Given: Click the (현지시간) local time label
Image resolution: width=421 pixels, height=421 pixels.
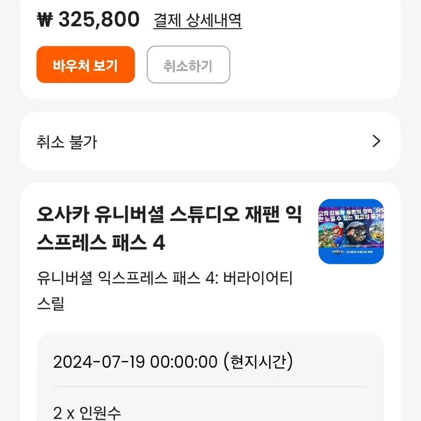Looking at the screenshot, I should point(258,361).
